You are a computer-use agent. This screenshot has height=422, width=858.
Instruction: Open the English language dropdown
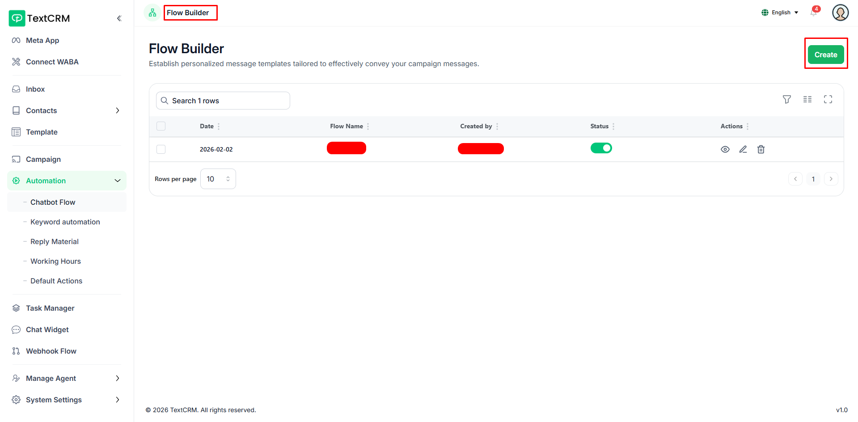pyautogui.click(x=780, y=13)
